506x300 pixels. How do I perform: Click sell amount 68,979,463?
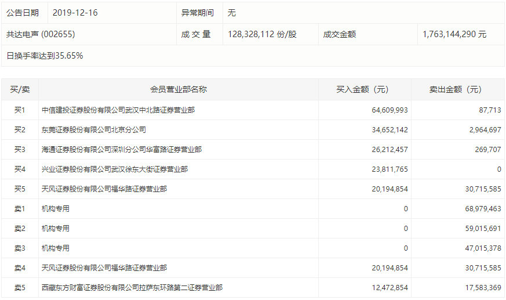483,209
